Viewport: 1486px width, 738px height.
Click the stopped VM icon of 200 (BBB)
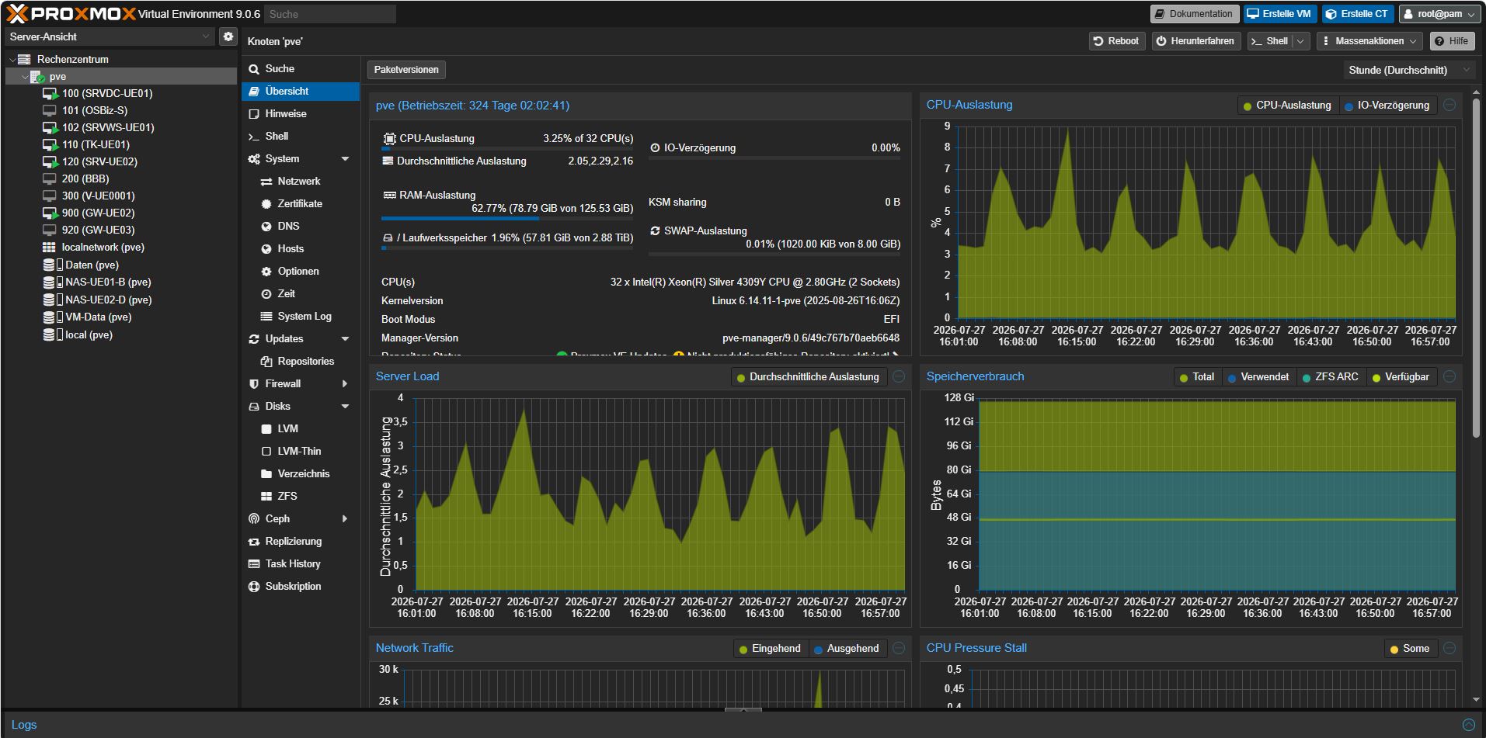49,178
